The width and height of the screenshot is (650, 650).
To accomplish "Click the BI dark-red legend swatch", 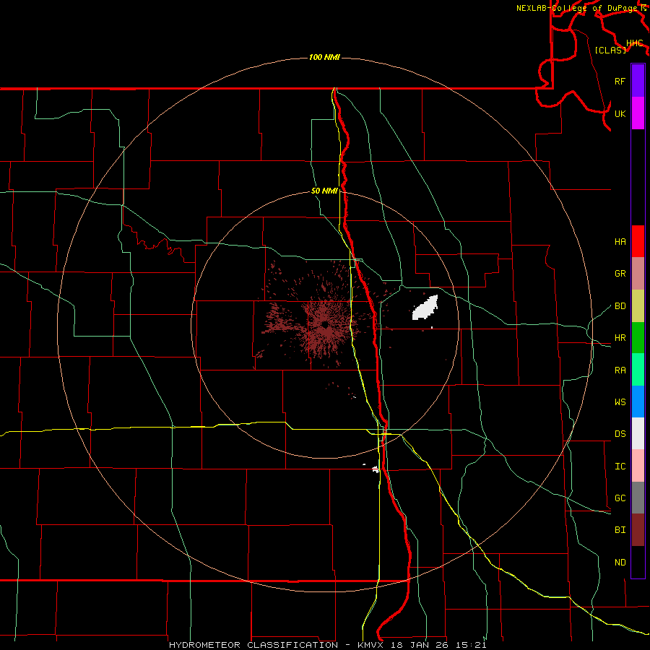I will pyautogui.click(x=638, y=530).
